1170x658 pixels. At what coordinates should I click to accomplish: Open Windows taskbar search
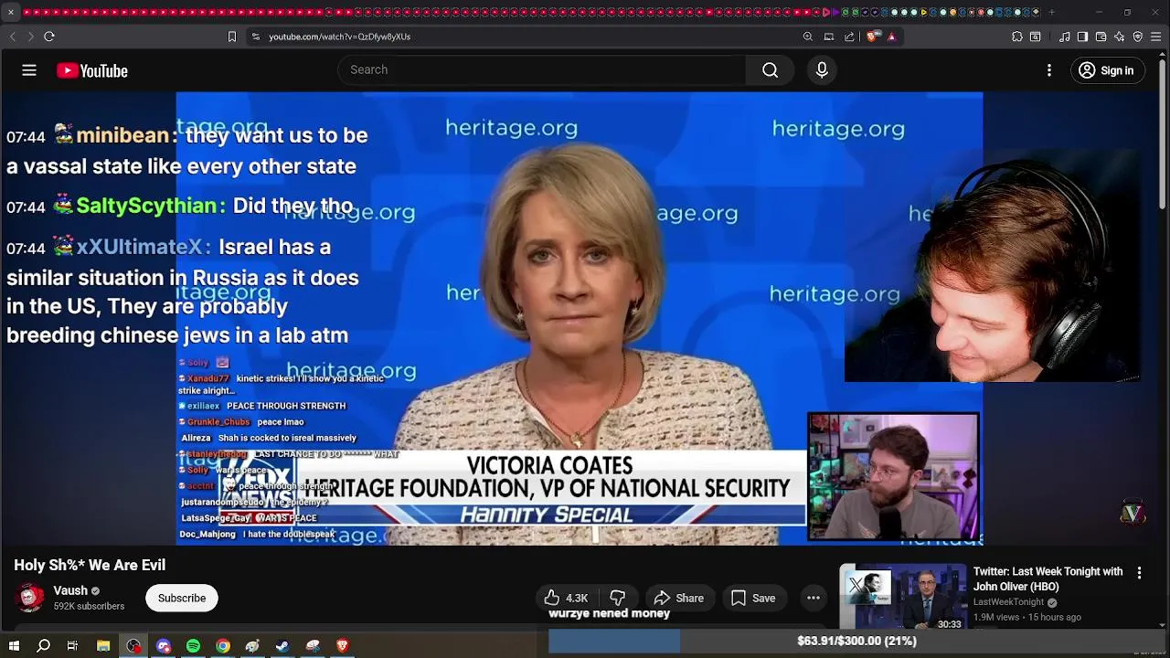coord(43,646)
